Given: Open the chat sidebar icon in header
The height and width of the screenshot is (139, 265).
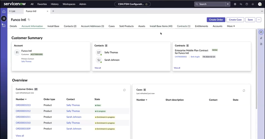Looking at the screenshot, I should click(241, 4).
